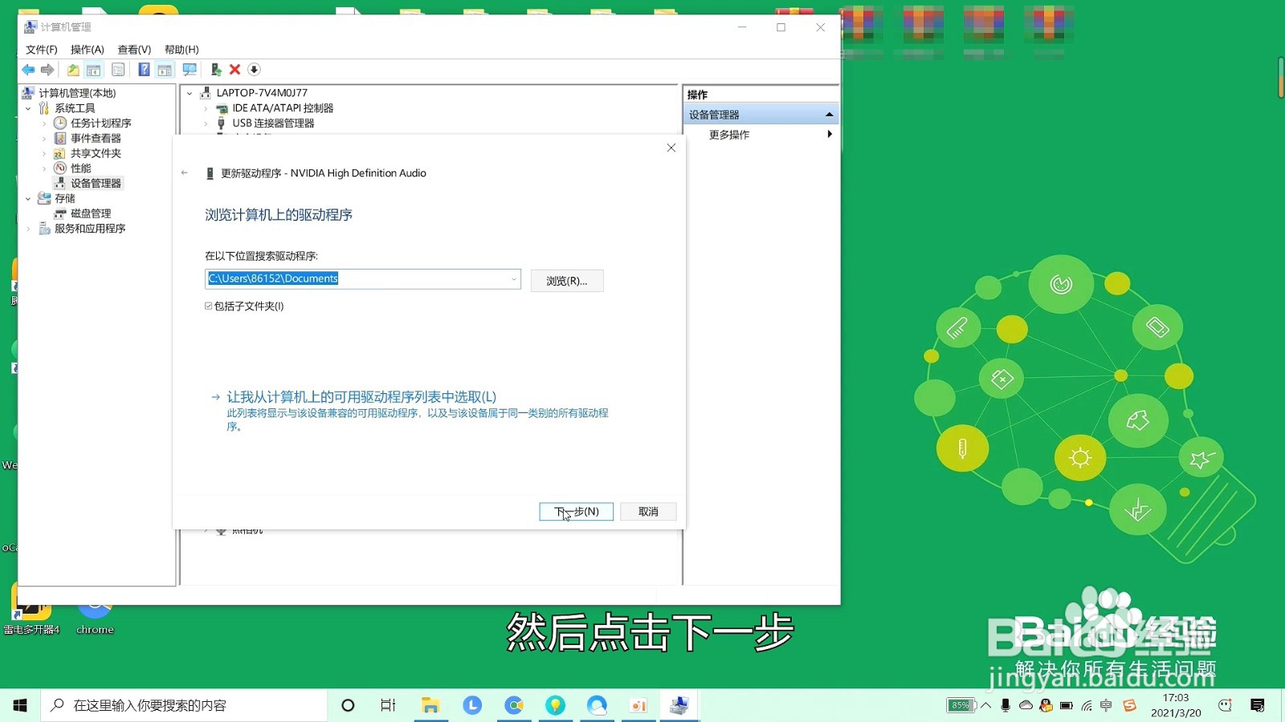Click the back arrow in the Update Drivers dialog
The image size is (1285, 722).
click(x=185, y=172)
